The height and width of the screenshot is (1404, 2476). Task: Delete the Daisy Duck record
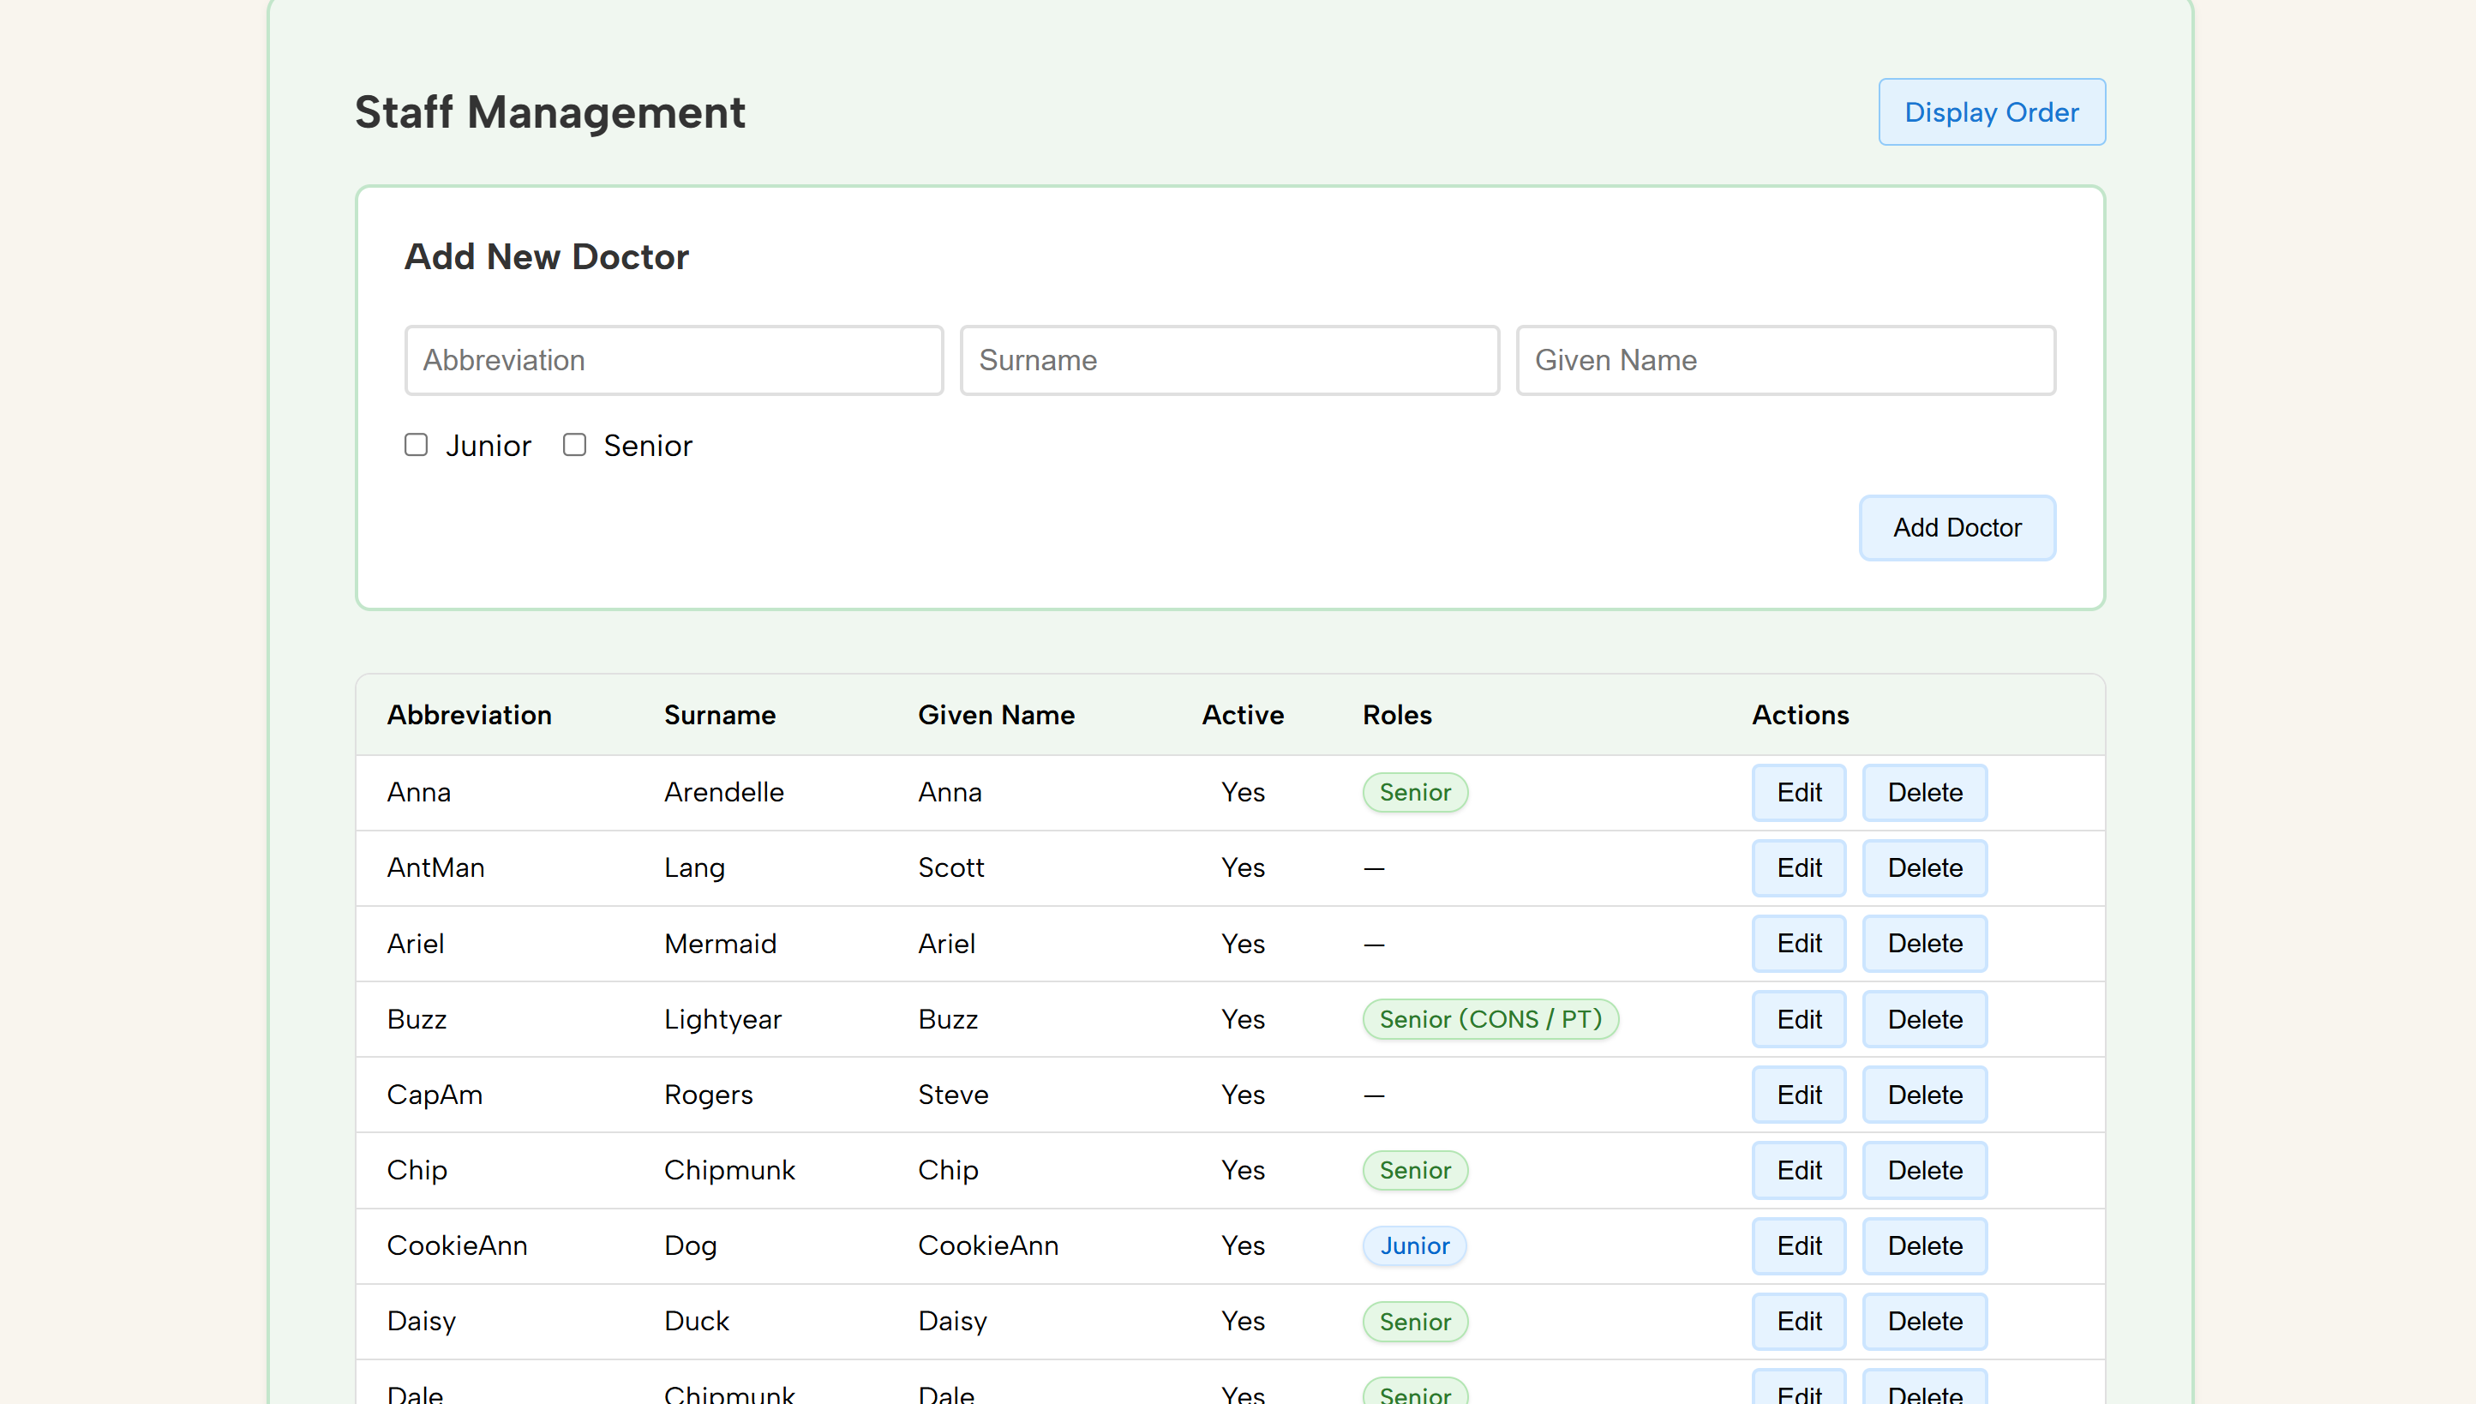1925,1321
